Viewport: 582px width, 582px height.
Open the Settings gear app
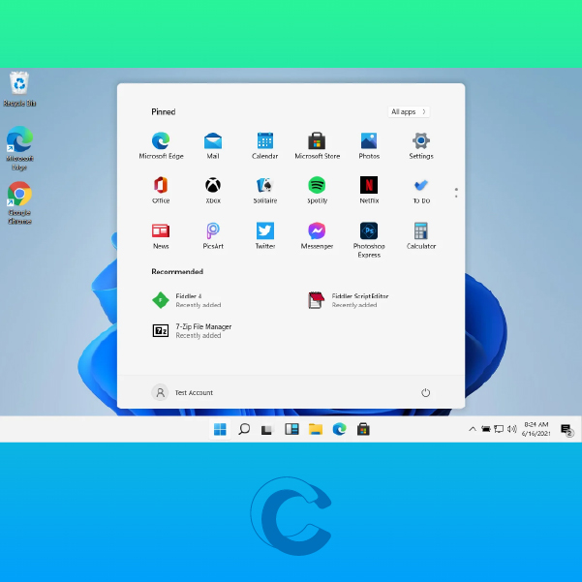point(421,145)
